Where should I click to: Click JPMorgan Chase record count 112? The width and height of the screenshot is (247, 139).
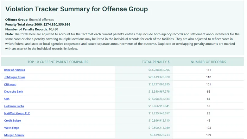(208, 77)
